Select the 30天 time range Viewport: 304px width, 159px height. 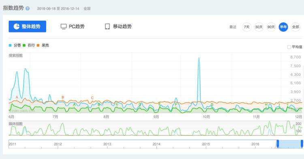tap(259, 27)
